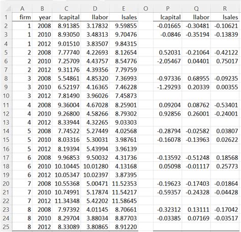Select cell with value 3.96139
Screen dimensions: 241x232
tap(124, 149)
